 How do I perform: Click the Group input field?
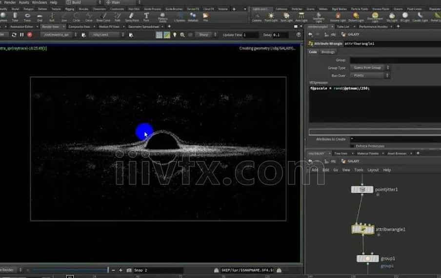[x=396, y=60]
